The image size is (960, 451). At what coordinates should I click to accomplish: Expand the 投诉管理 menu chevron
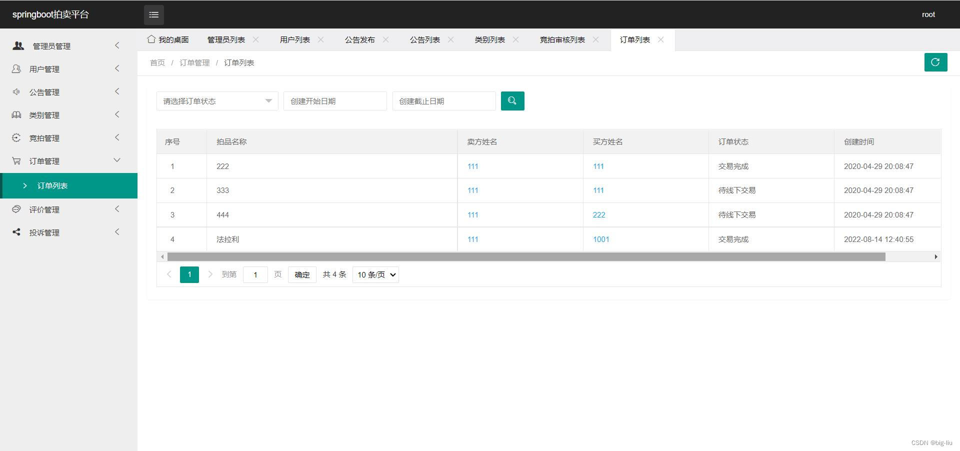[x=117, y=232]
